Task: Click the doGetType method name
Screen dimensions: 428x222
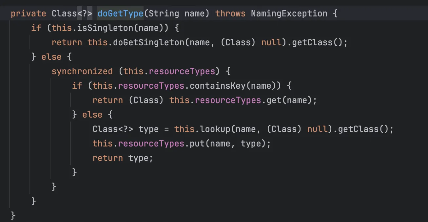Action: (120, 13)
